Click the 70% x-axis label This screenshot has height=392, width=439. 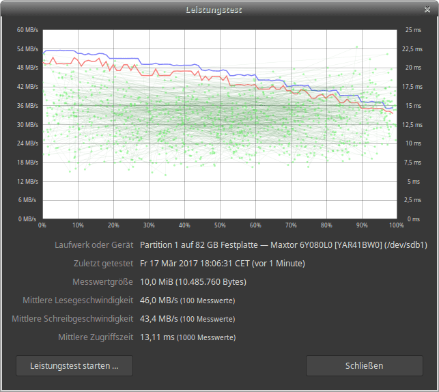291,225
